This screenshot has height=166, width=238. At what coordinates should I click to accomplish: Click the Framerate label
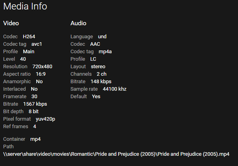(x=15, y=97)
